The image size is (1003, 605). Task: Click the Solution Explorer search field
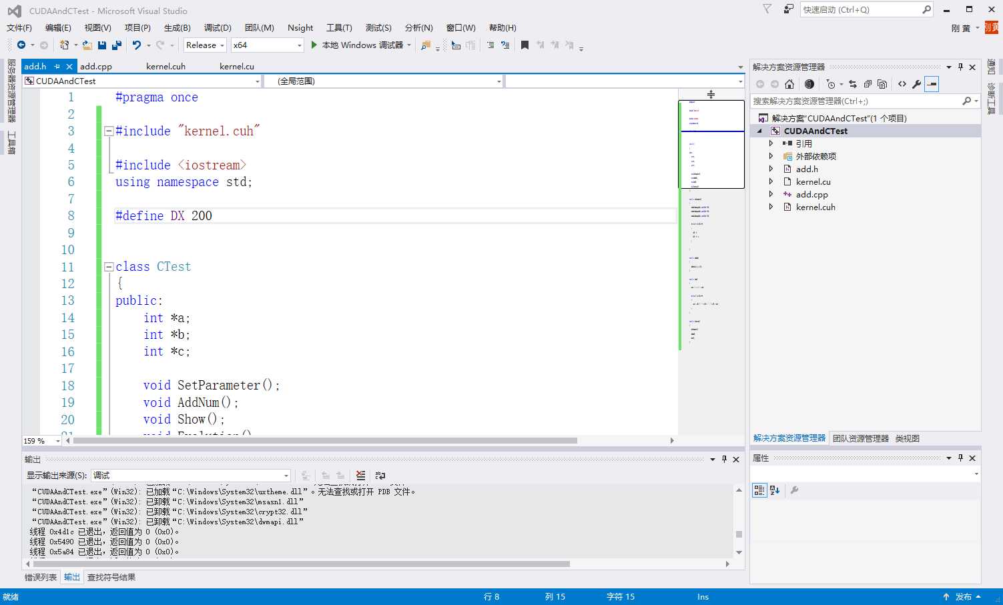click(866, 101)
